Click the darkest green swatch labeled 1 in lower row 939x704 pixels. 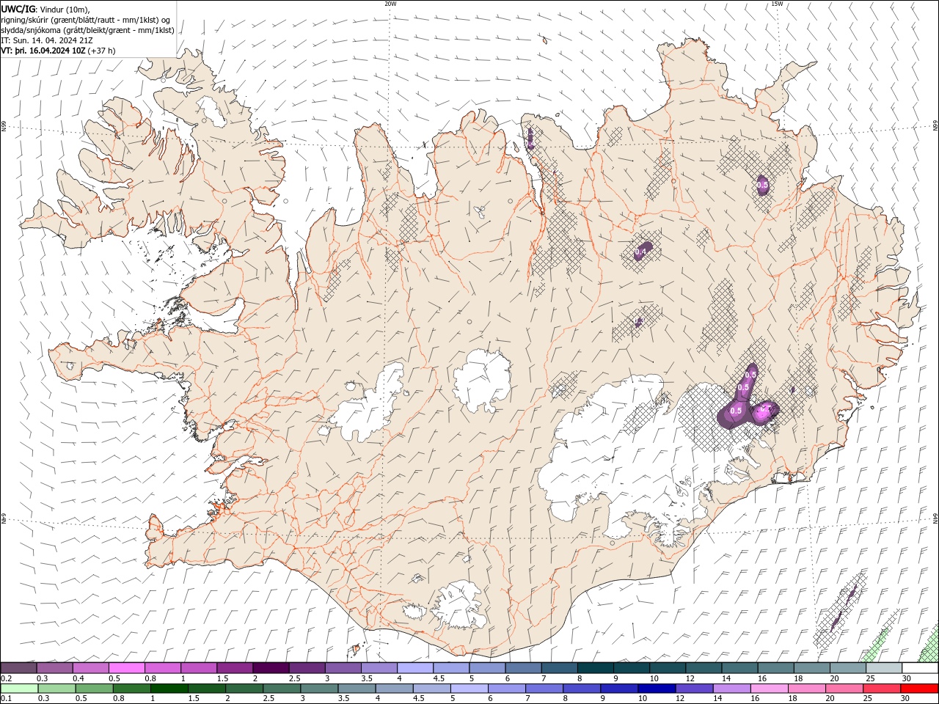coord(169,689)
